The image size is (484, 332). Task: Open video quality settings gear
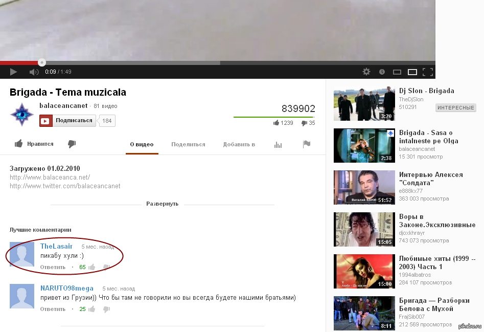[366, 72]
